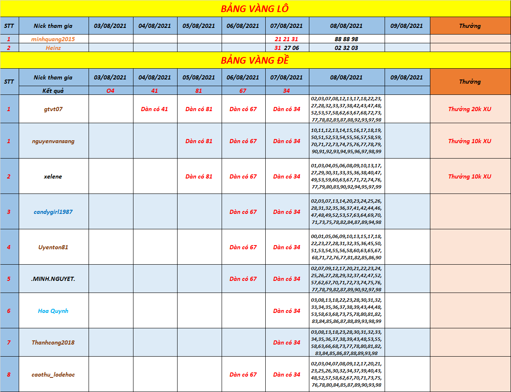Click the "BẢNG VÀNG LÔ" title banner
511x392 pixels.
(x=254, y=9)
